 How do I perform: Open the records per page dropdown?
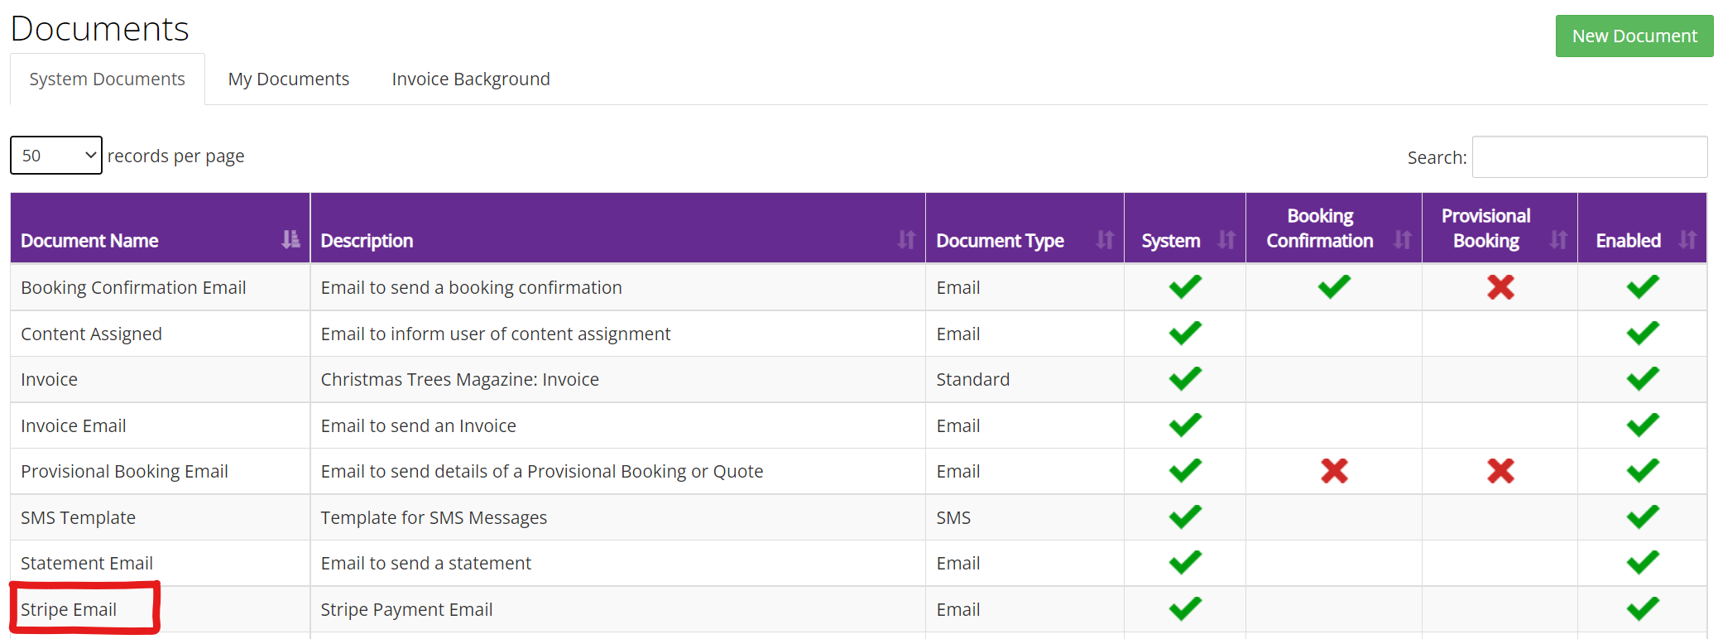[56, 156]
